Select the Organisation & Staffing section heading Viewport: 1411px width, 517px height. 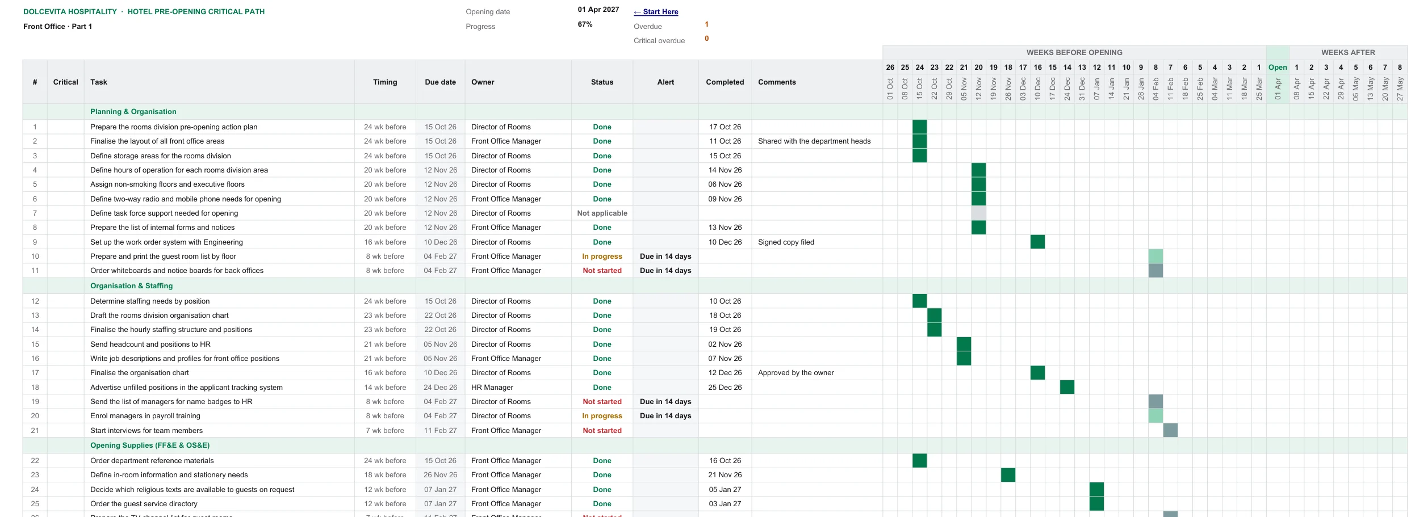coord(132,286)
